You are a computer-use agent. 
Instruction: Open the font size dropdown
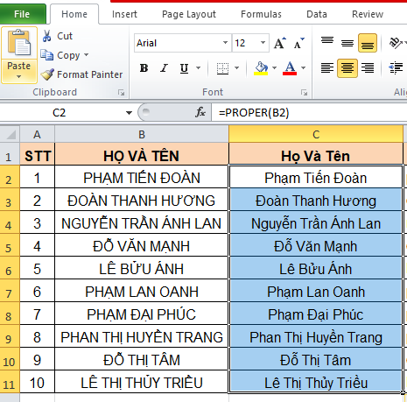[263, 43]
